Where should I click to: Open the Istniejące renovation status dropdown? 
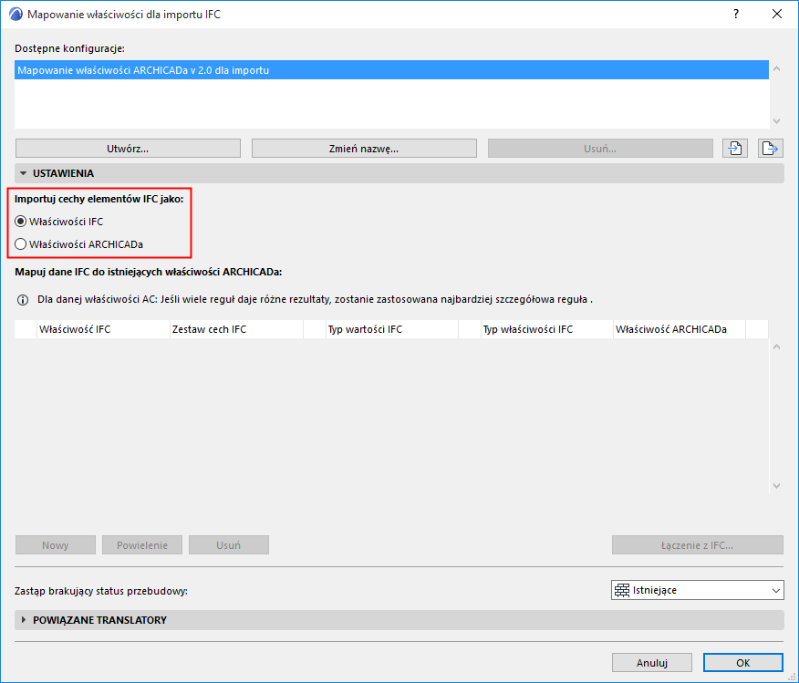point(697,590)
